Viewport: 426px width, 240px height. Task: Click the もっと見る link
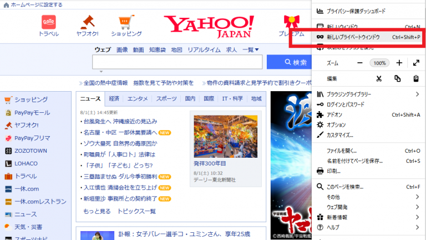[97, 212]
